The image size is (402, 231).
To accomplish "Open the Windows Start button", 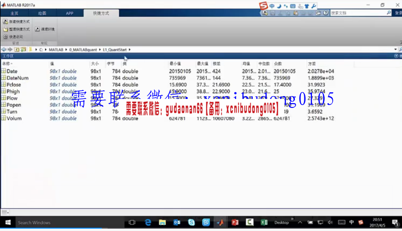I will (8, 222).
